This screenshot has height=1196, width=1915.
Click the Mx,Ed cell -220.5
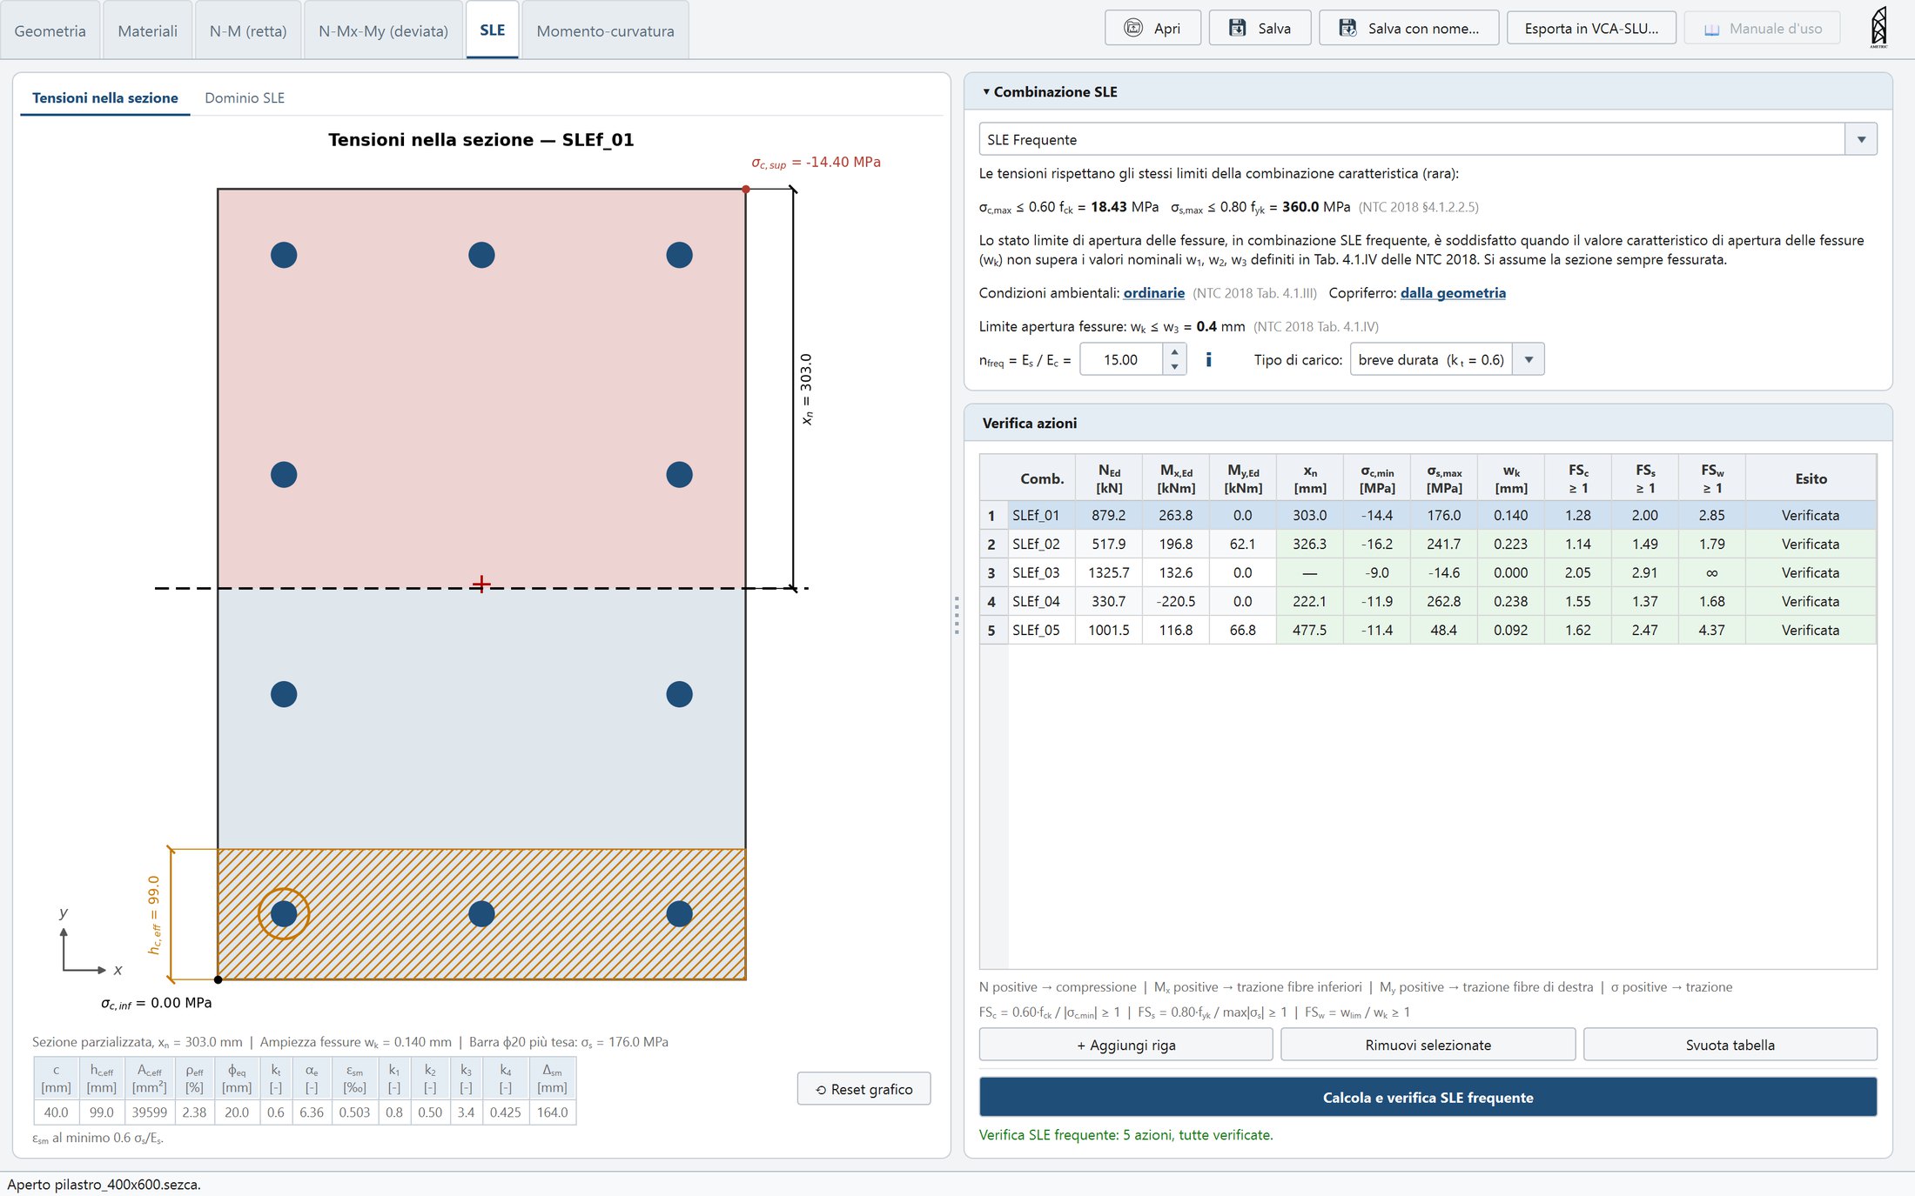1175,601
